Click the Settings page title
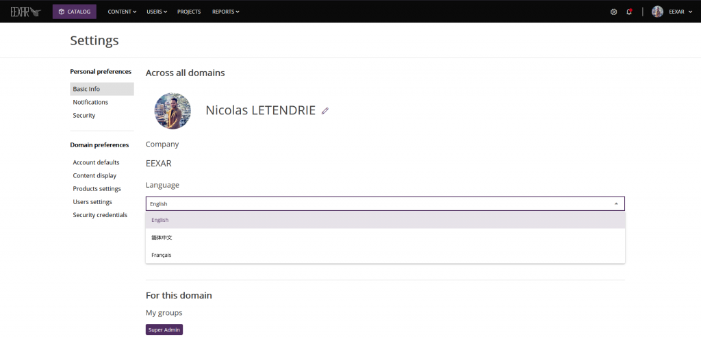 (94, 40)
